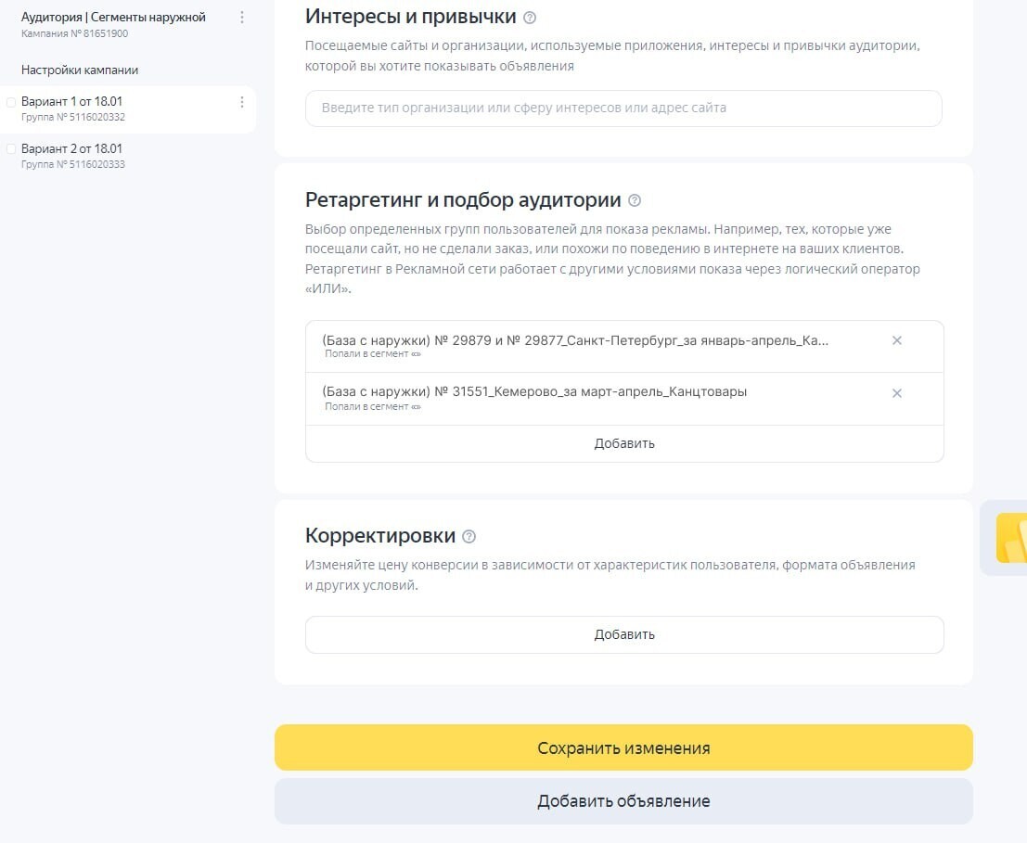Open the three-dot menu for Вариант 1
Image resolution: width=1027 pixels, height=843 pixels.
coord(242,102)
